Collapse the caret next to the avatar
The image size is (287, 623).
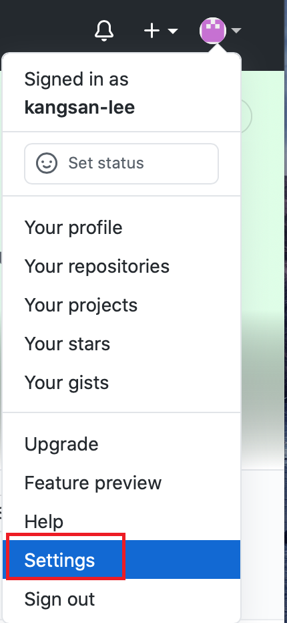click(x=236, y=31)
